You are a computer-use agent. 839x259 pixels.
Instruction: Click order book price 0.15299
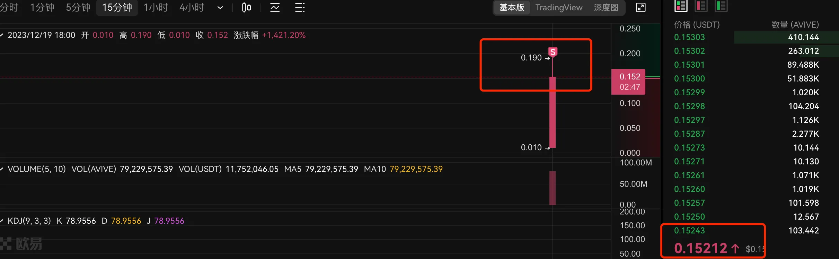689,92
